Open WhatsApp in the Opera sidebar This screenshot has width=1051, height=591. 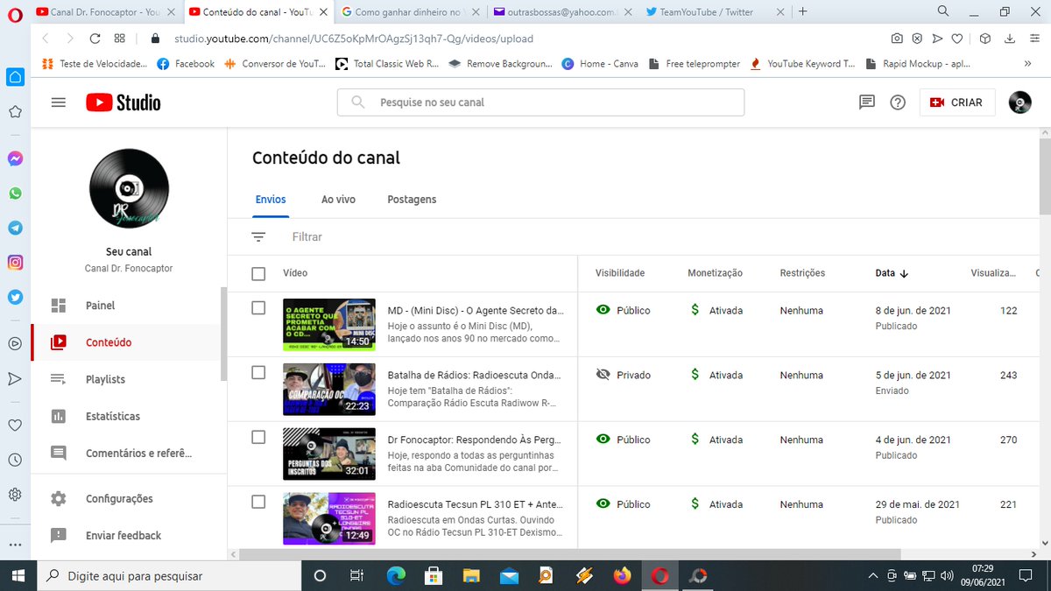(x=15, y=193)
